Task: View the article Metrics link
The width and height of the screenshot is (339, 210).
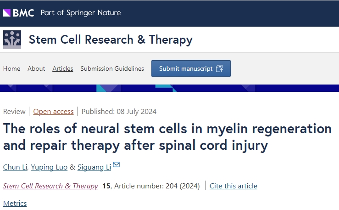Action: coord(15,203)
